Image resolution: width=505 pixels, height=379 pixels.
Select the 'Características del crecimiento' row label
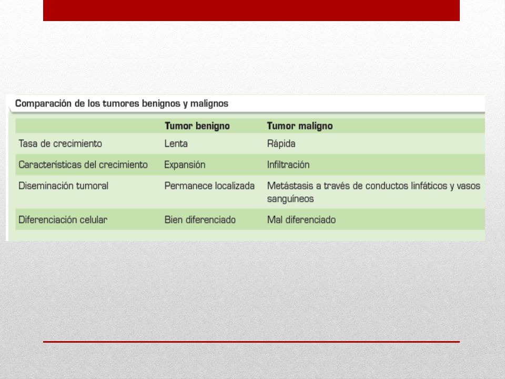83,165
